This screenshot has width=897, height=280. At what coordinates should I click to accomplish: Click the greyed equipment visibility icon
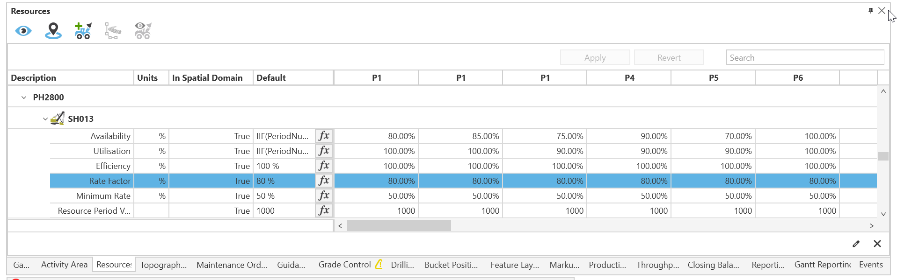click(x=143, y=31)
